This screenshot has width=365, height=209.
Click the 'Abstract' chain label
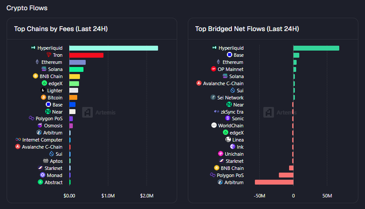tap(53, 183)
